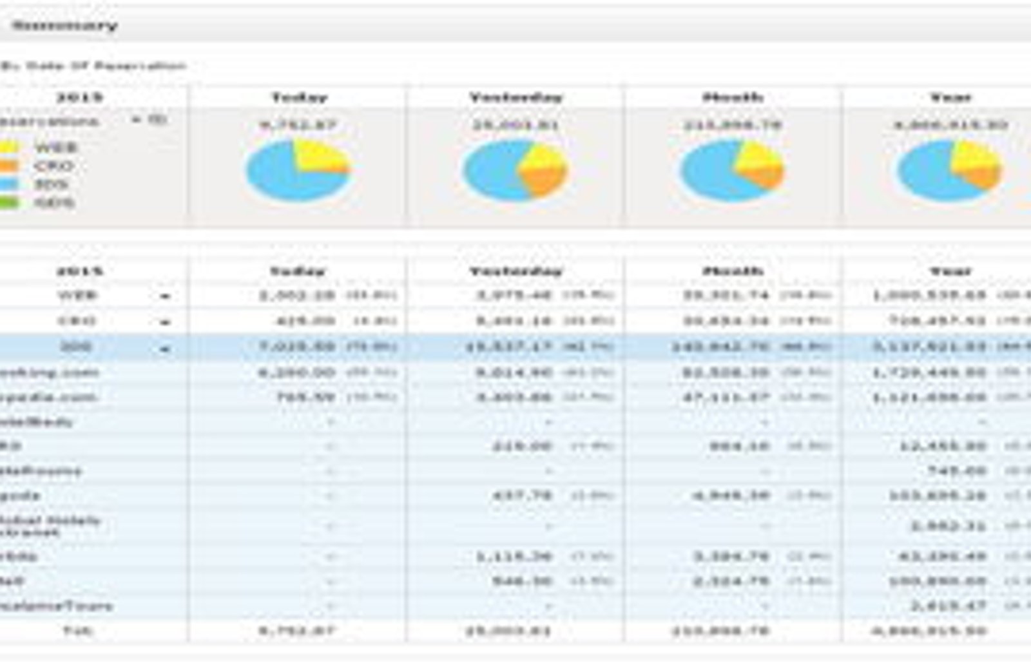Click the Today header above the pie charts

point(299,98)
